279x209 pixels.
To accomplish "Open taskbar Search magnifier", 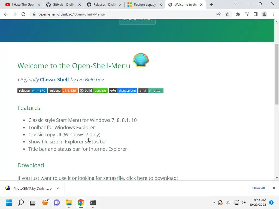I will 21,202.
